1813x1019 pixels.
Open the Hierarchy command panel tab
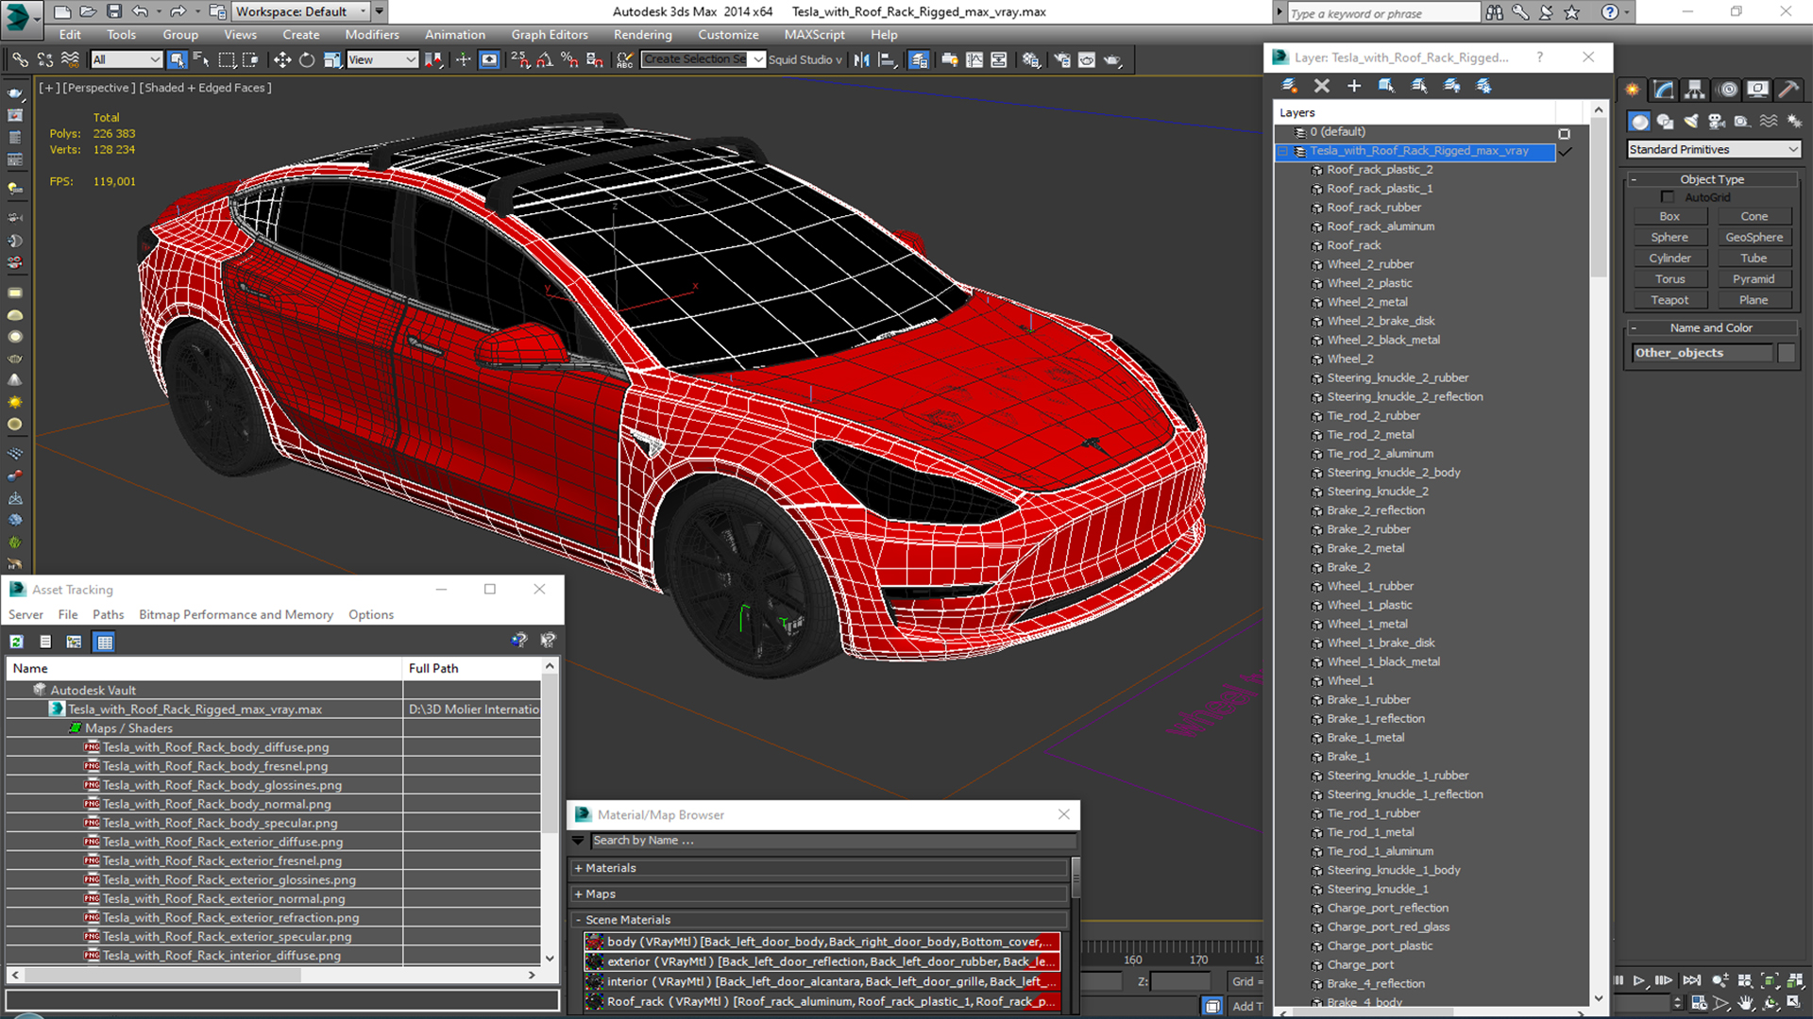click(1695, 90)
